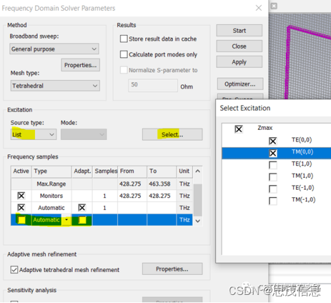Enable Store result data in cache

click(124, 39)
